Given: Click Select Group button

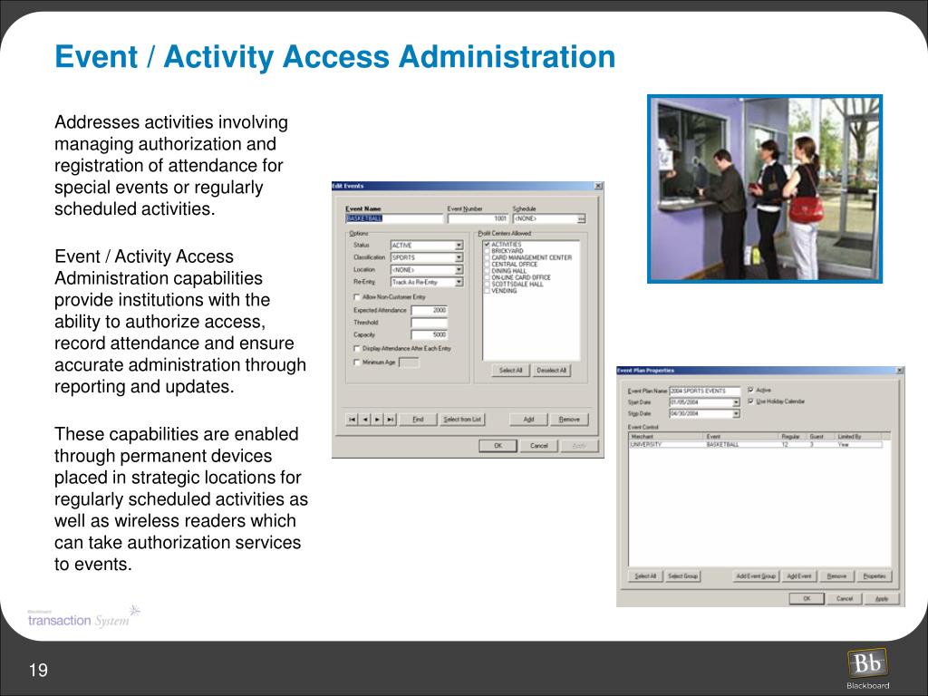Looking at the screenshot, I should pos(683,575).
